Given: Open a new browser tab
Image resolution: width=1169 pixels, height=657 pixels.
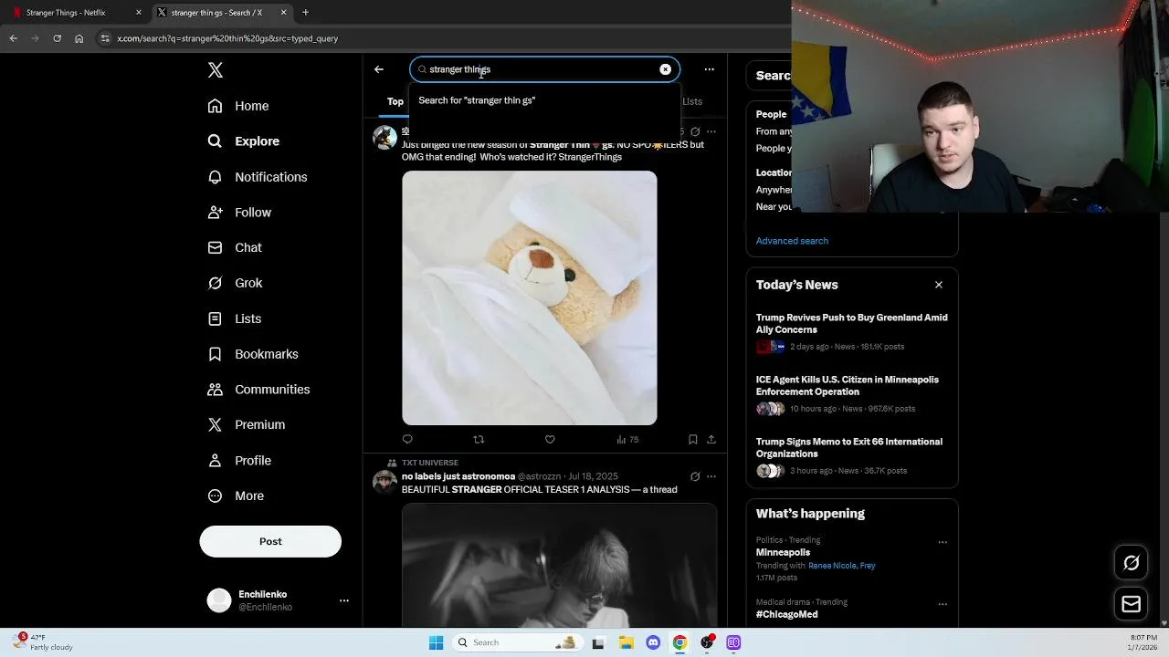Looking at the screenshot, I should tap(305, 13).
